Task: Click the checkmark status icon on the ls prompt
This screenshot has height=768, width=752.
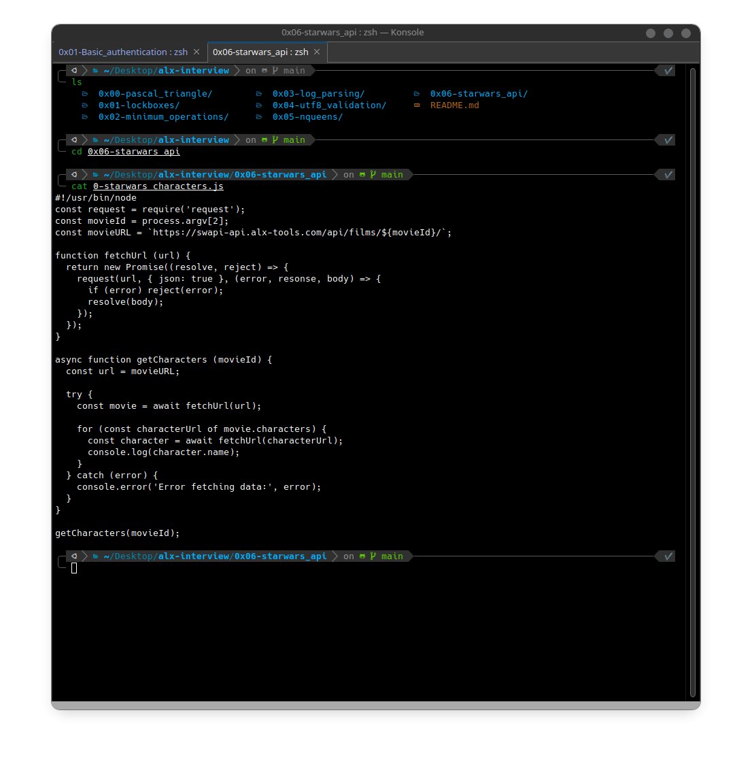Action: [668, 71]
